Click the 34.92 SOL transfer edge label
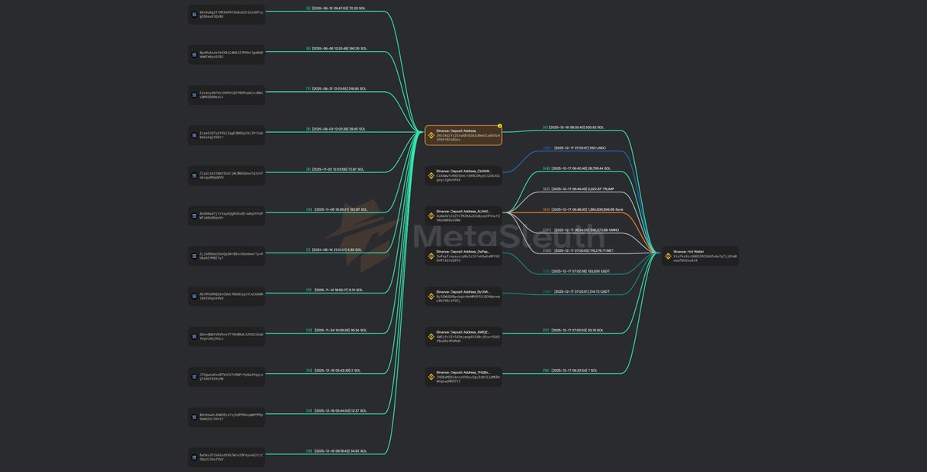The image size is (927, 472). click(335, 450)
